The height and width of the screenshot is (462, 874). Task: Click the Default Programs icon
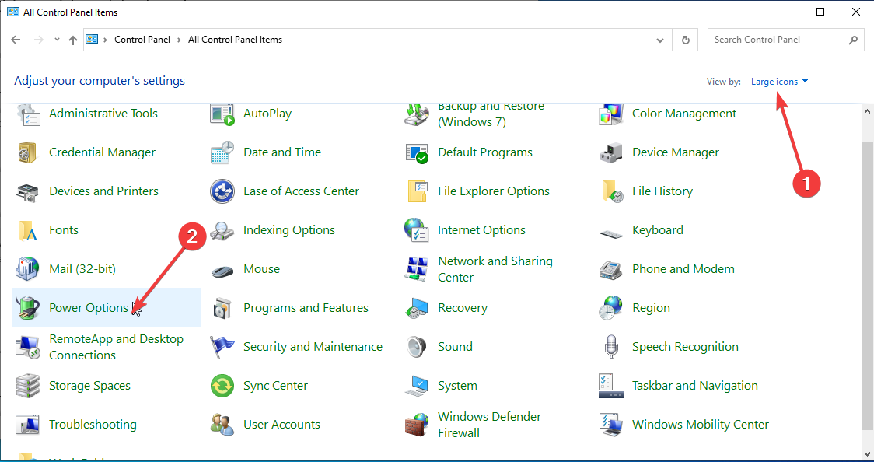tap(416, 152)
